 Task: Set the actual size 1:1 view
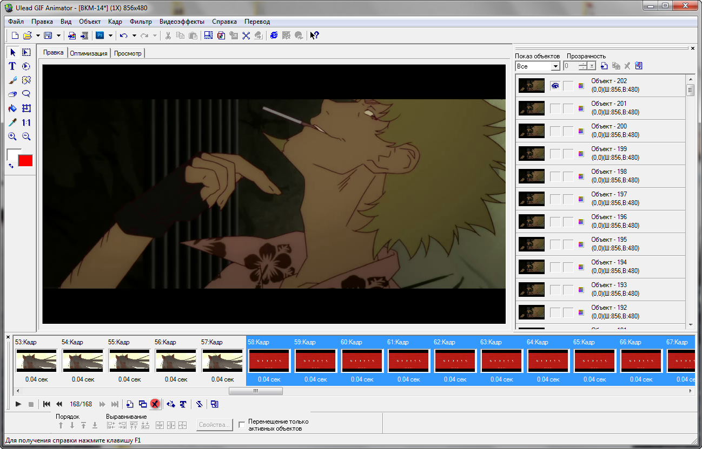pos(26,123)
